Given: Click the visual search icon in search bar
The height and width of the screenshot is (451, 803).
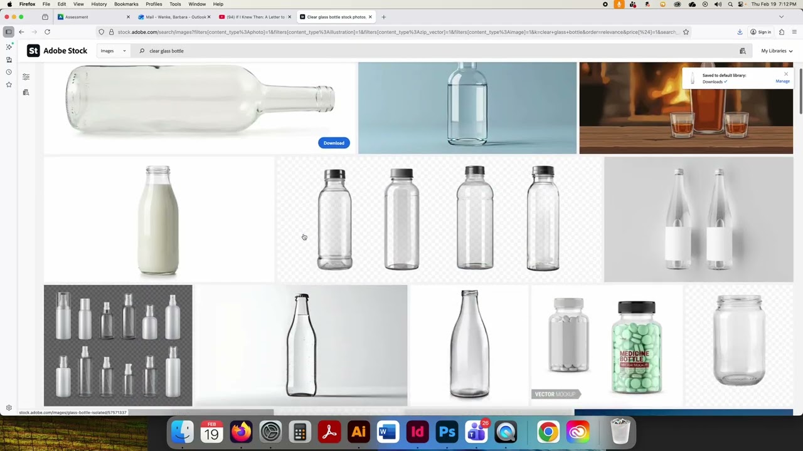Looking at the screenshot, I should [x=743, y=51].
